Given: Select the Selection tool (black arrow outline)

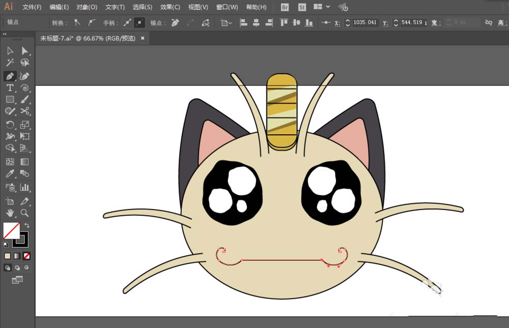Looking at the screenshot, I should pyautogui.click(x=10, y=51).
